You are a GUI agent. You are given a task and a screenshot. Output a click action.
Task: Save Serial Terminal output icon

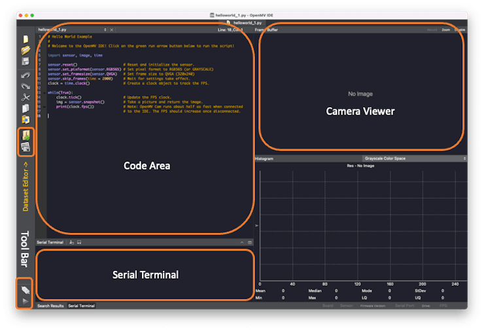(x=79, y=243)
